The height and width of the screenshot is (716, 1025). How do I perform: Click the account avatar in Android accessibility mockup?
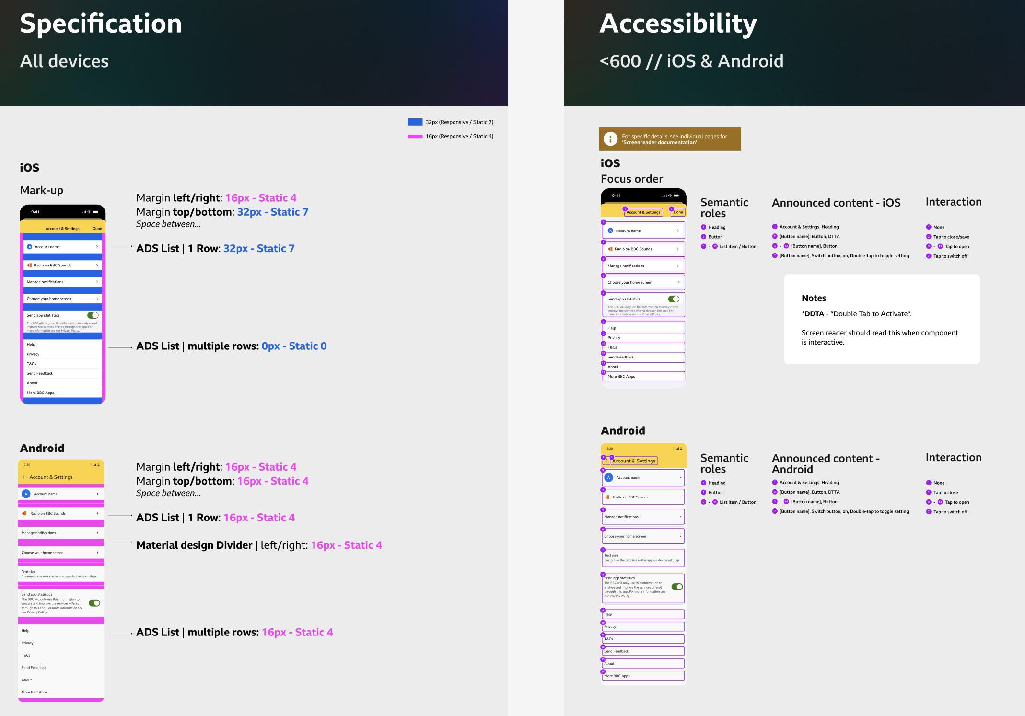[x=608, y=478]
